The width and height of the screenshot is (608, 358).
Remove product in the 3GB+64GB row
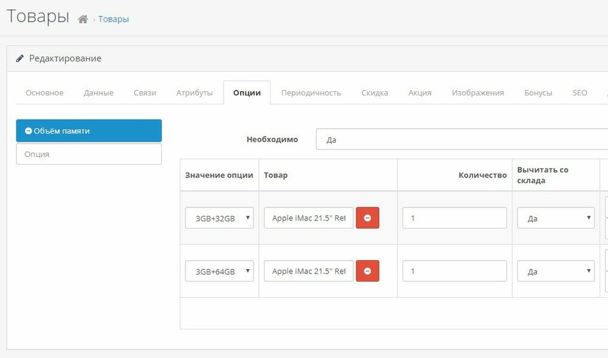point(368,271)
